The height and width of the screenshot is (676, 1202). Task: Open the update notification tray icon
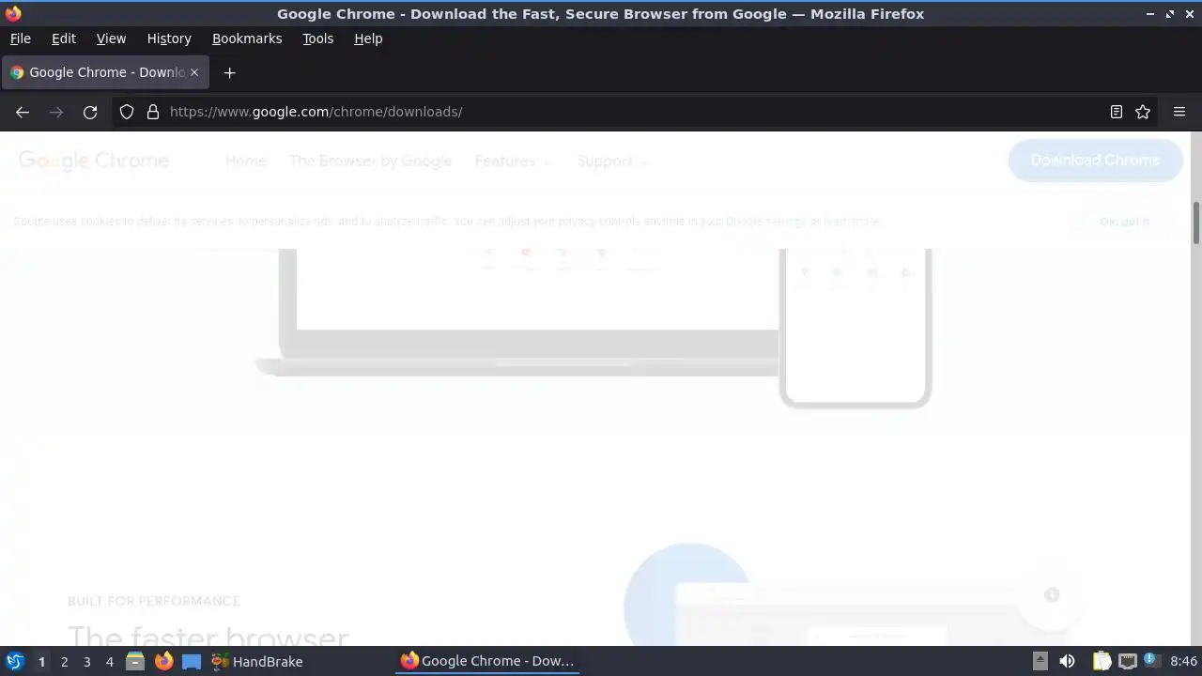[x=1151, y=660]
